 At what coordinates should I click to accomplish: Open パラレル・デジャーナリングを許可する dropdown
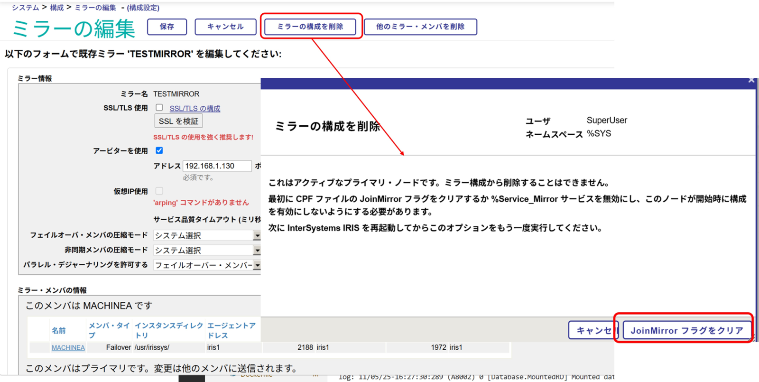click(257, 265)
